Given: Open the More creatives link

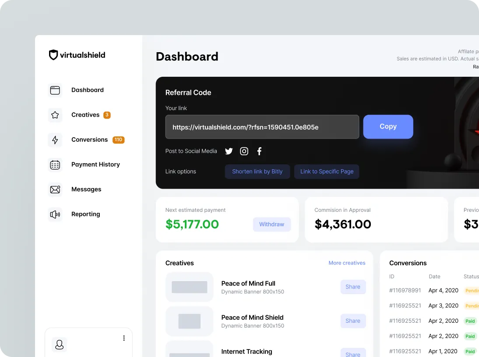Looking at the screenshot, I should tap(347, 263).
